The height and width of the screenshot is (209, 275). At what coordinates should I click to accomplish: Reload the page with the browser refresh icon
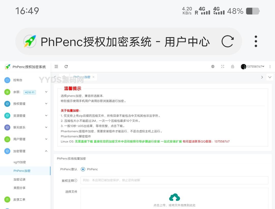tap(227, 41)
